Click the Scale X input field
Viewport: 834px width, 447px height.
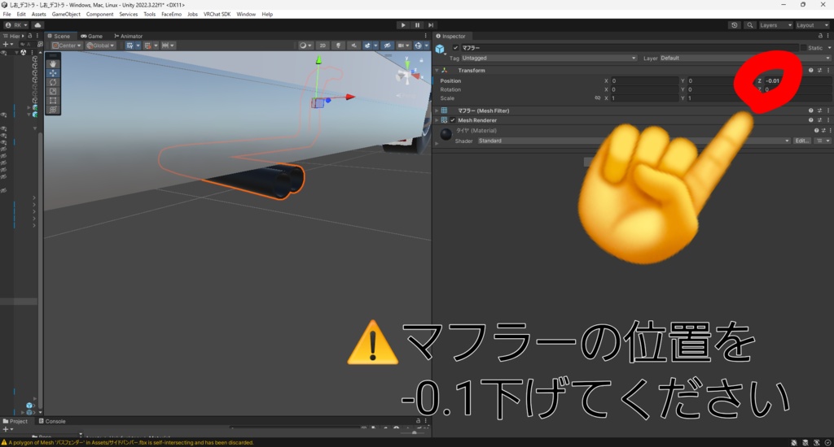pos(643,98)
